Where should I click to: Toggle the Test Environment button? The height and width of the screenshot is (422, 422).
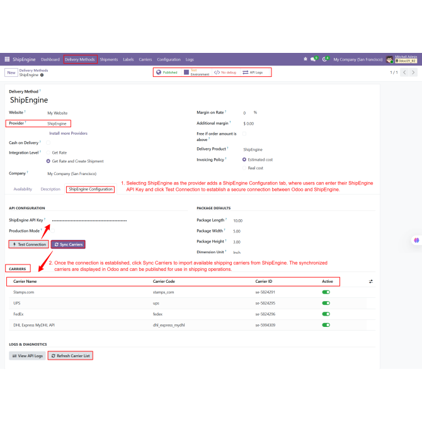click(x=197, y=72)
